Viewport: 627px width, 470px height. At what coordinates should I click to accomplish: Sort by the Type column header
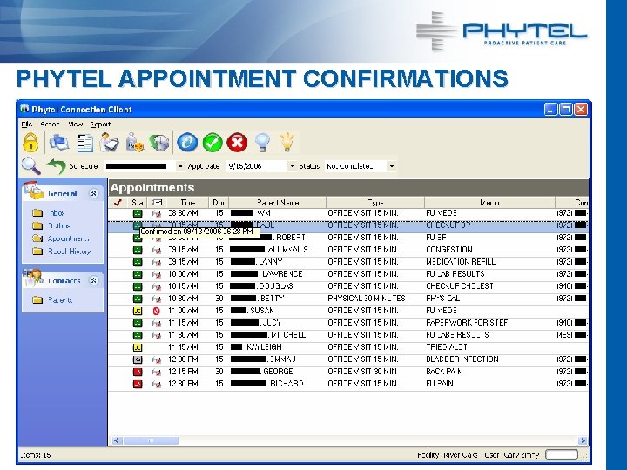(375, 203)
